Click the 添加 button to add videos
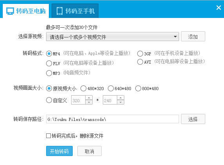 click(x=193, y=37)
